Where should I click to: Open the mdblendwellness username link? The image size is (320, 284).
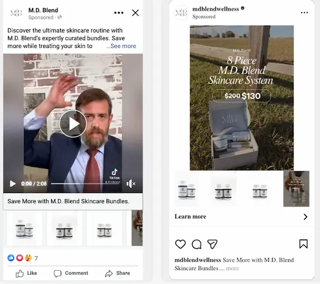pyautogui.click(x=215, y=9)
